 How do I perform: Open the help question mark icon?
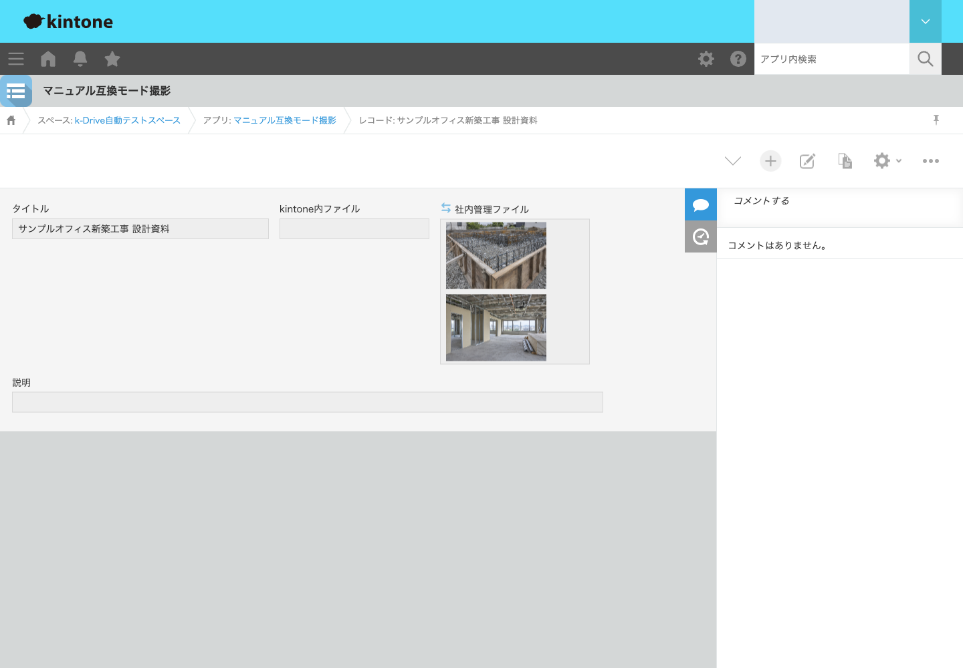click(x=738, y=59)
